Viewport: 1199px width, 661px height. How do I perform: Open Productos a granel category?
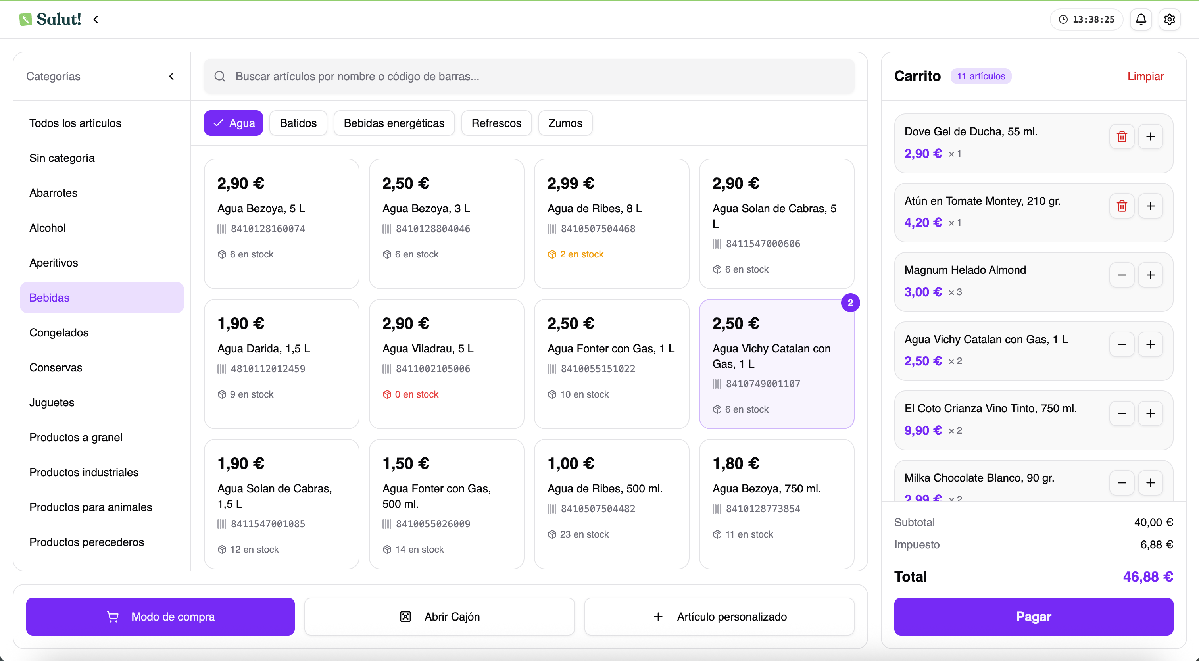(x=102, y=437)
